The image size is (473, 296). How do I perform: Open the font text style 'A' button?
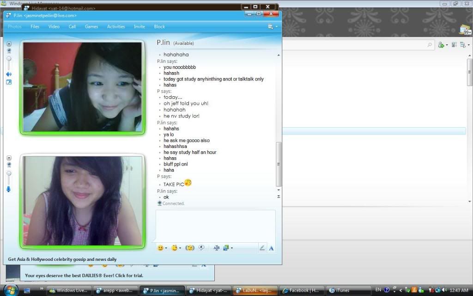tap(271, 248)
